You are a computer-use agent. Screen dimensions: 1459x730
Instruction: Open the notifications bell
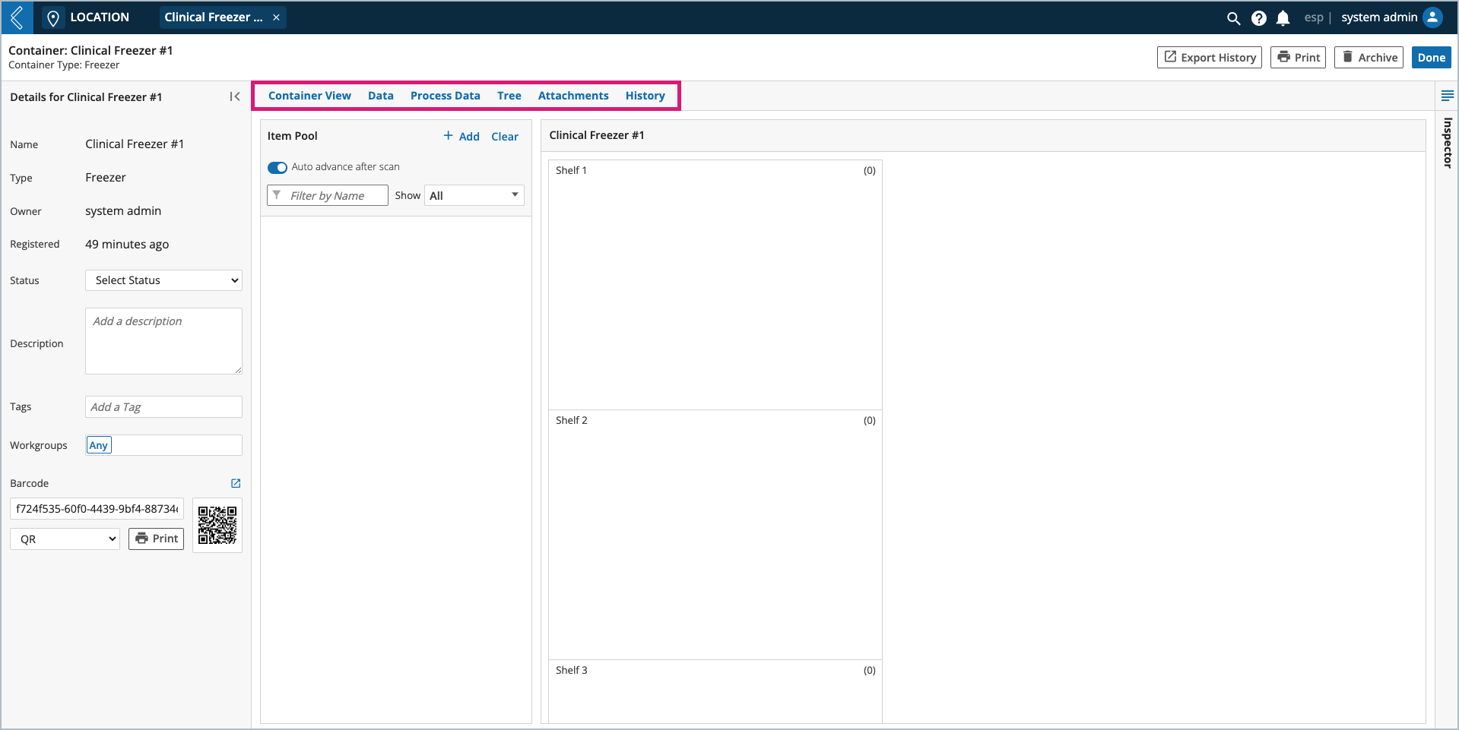[1283, 18]
